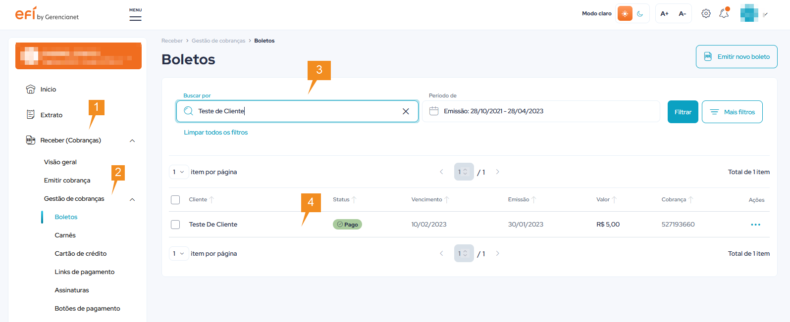
Task: Click the Filtrar button
Action: 683,112
